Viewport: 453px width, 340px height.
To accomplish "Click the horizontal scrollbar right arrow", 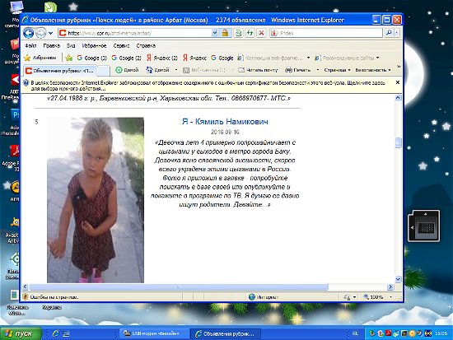I will [390, 286].
